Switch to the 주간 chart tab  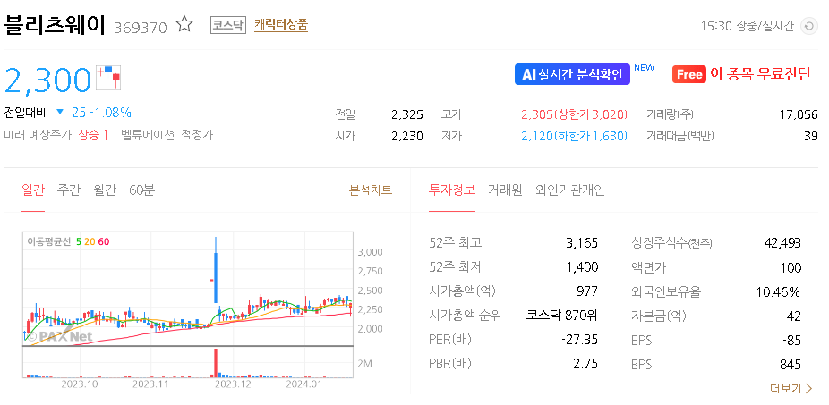tap(69, 190)
